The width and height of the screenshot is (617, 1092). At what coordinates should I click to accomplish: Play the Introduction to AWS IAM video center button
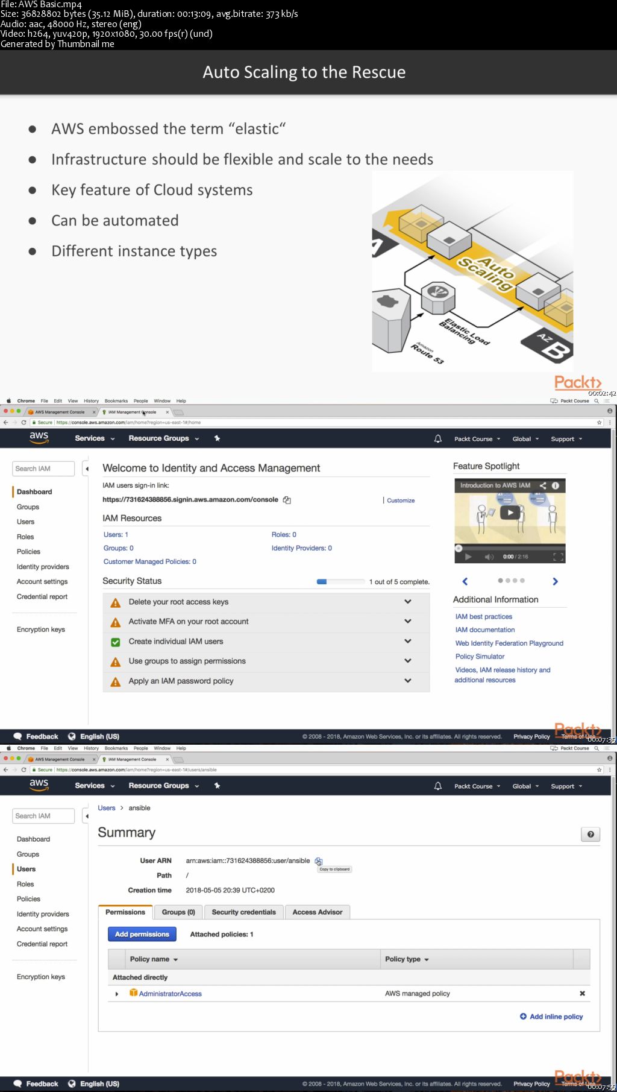[x=510, y=513]
